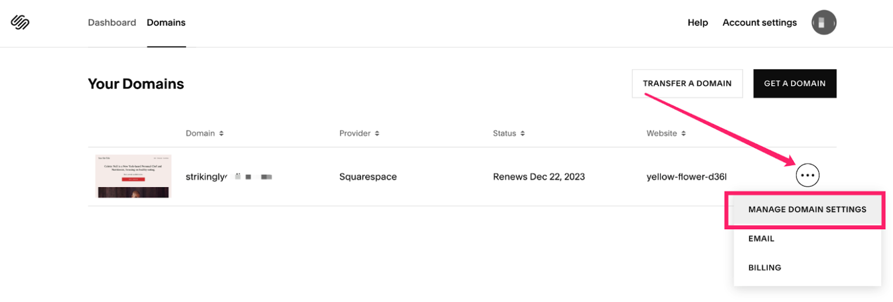893x302 pixels.
Task: Sort by Status column arrows
Action: (x=522, y=134)
